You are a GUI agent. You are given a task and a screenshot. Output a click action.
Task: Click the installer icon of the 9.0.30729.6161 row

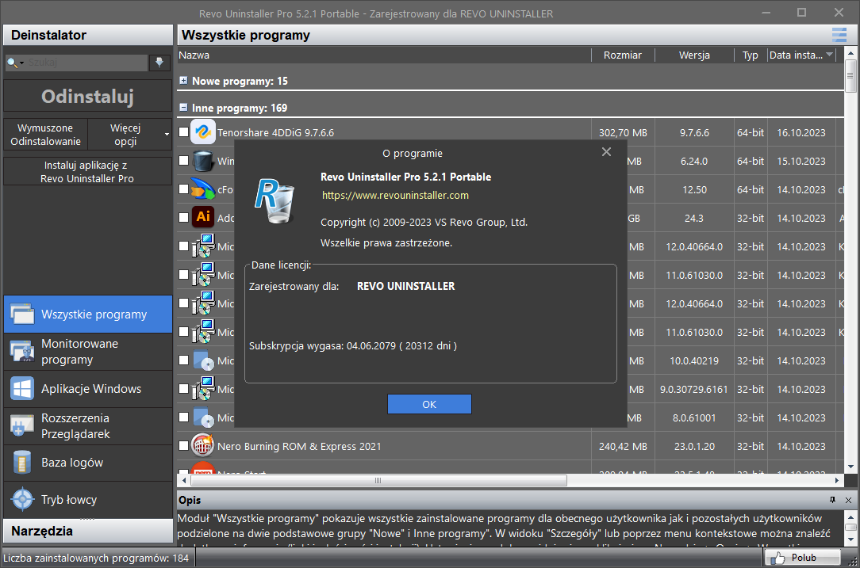203,388
